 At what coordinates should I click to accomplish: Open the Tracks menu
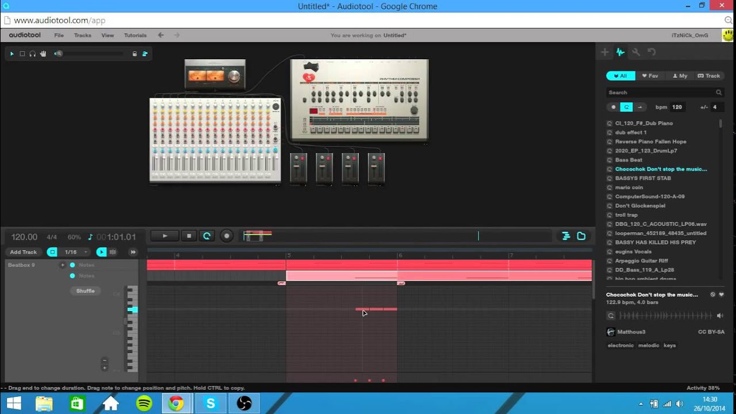tap(82, 35)
